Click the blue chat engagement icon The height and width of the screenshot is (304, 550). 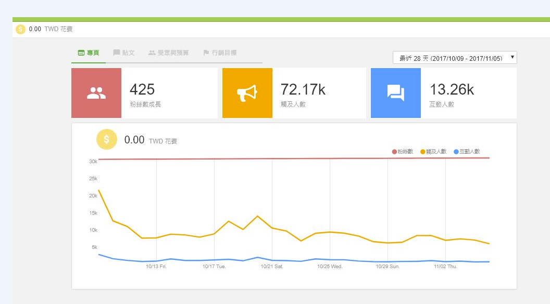396,93
